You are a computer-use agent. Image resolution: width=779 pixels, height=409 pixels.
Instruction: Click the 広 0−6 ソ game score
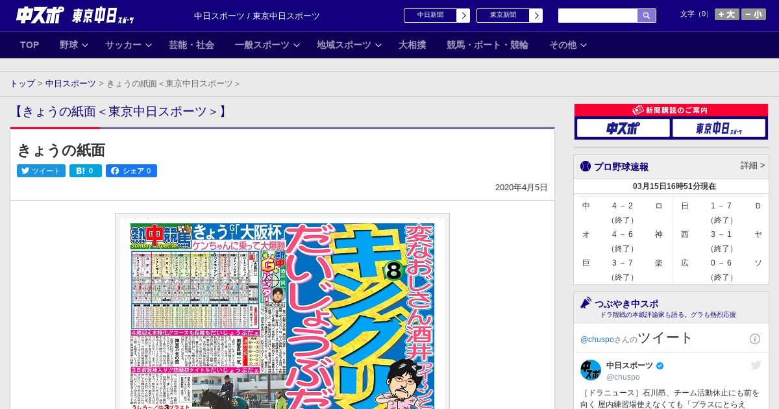[x=721, y=269]
